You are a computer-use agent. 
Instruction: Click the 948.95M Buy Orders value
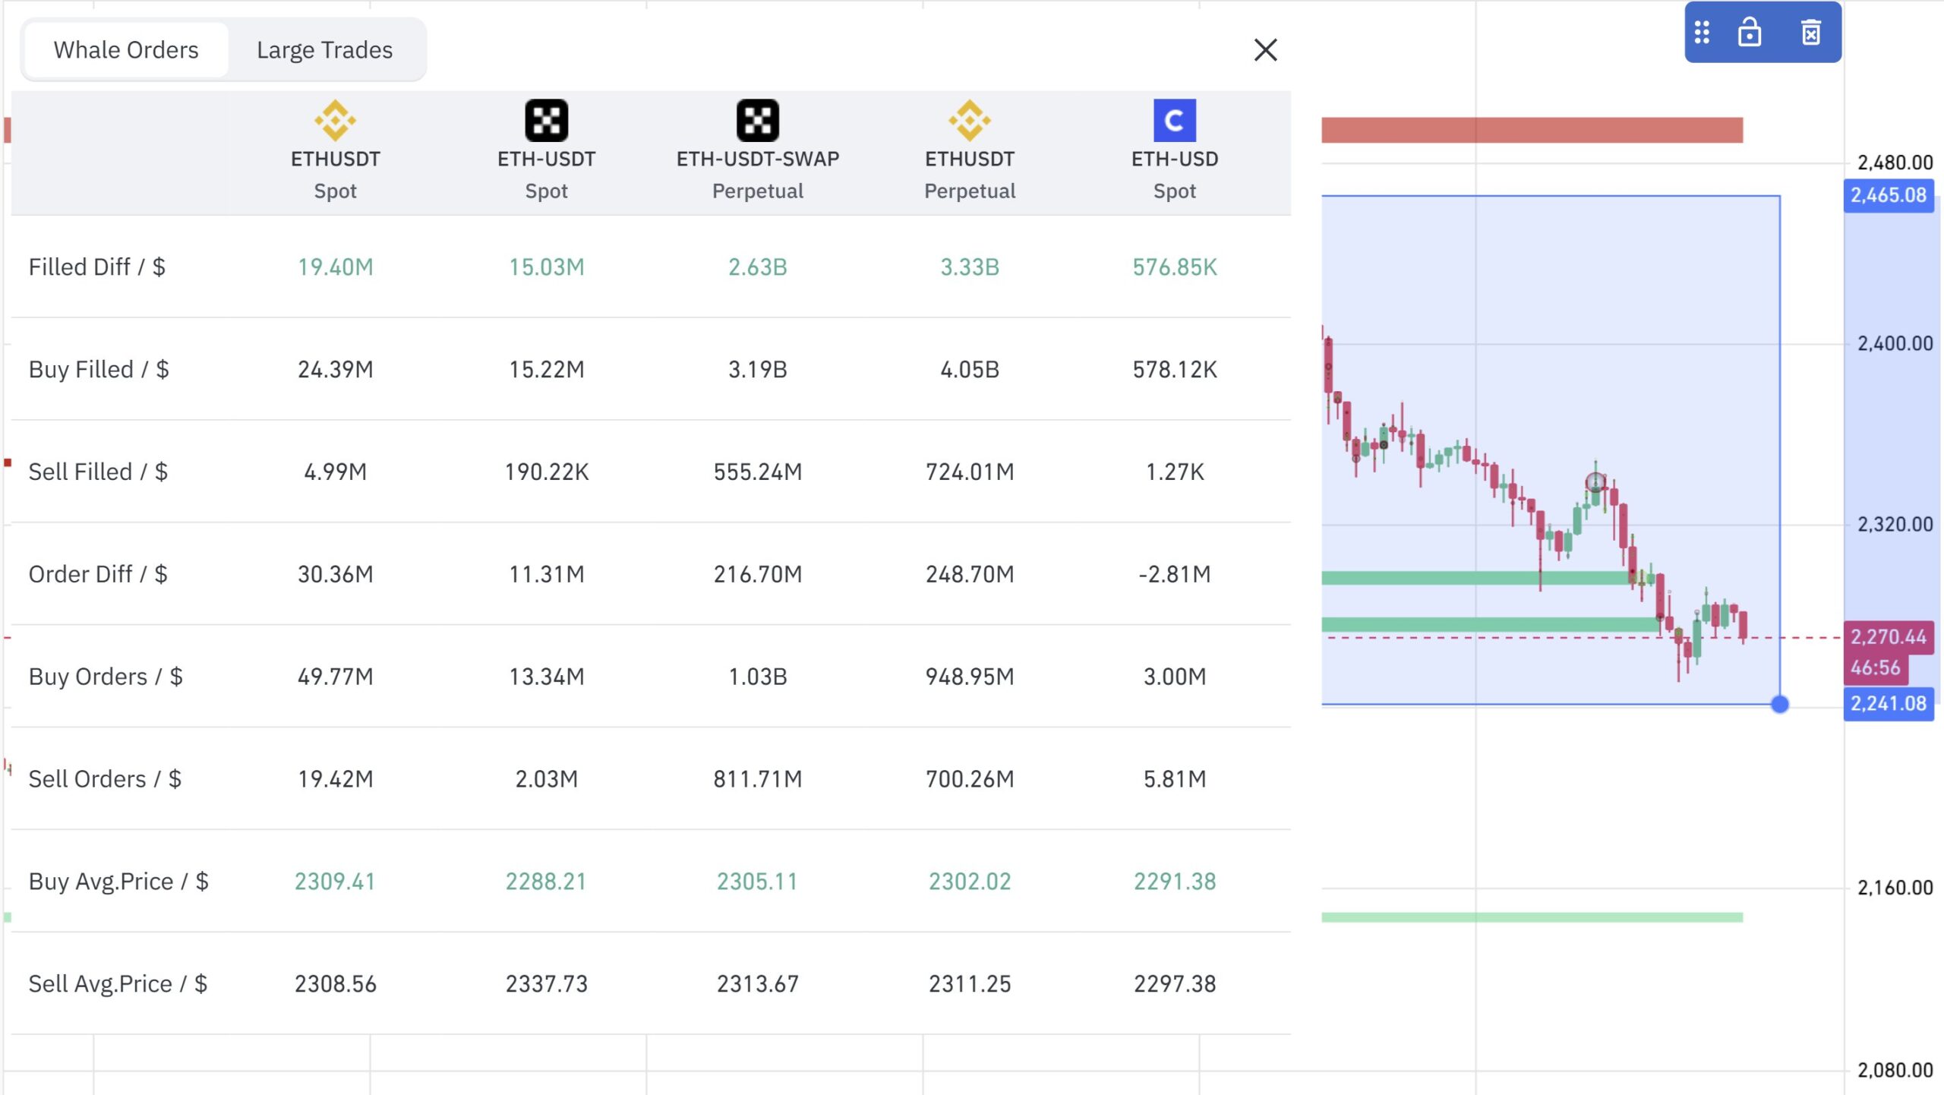(x=970, y=677)
